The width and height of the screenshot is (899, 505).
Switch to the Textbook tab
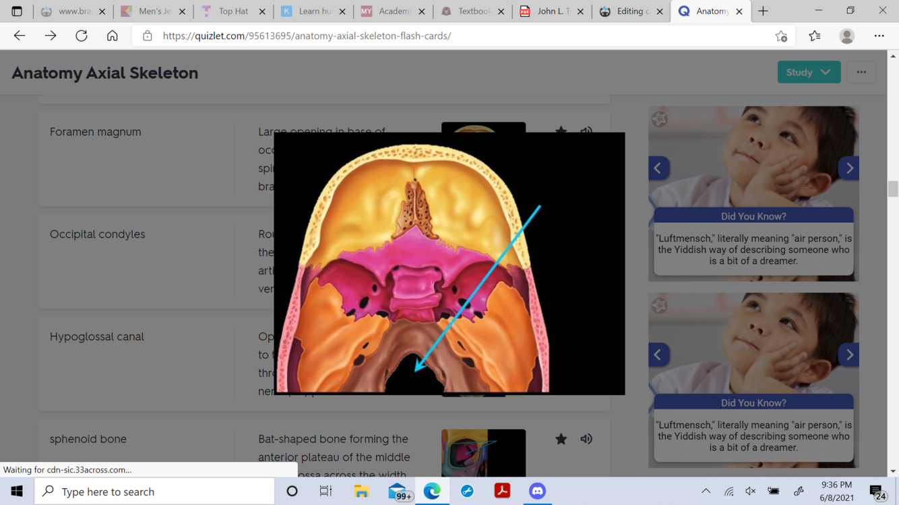pos(473,11)
